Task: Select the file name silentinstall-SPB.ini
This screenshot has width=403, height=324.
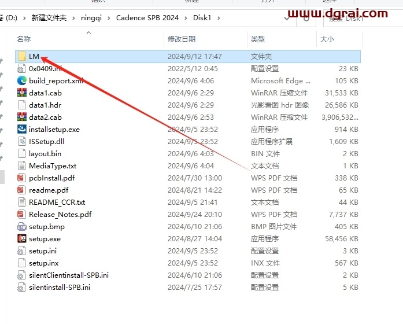Action: pos(60,287)
